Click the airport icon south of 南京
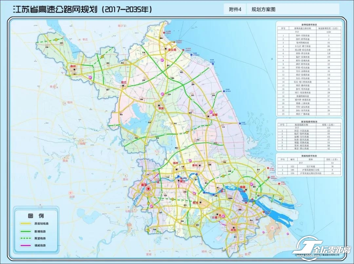The width and height of the screenshot is (354, 264). coord(152,206)
